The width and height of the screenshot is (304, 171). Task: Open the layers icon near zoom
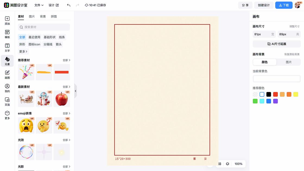pos(227,164)
